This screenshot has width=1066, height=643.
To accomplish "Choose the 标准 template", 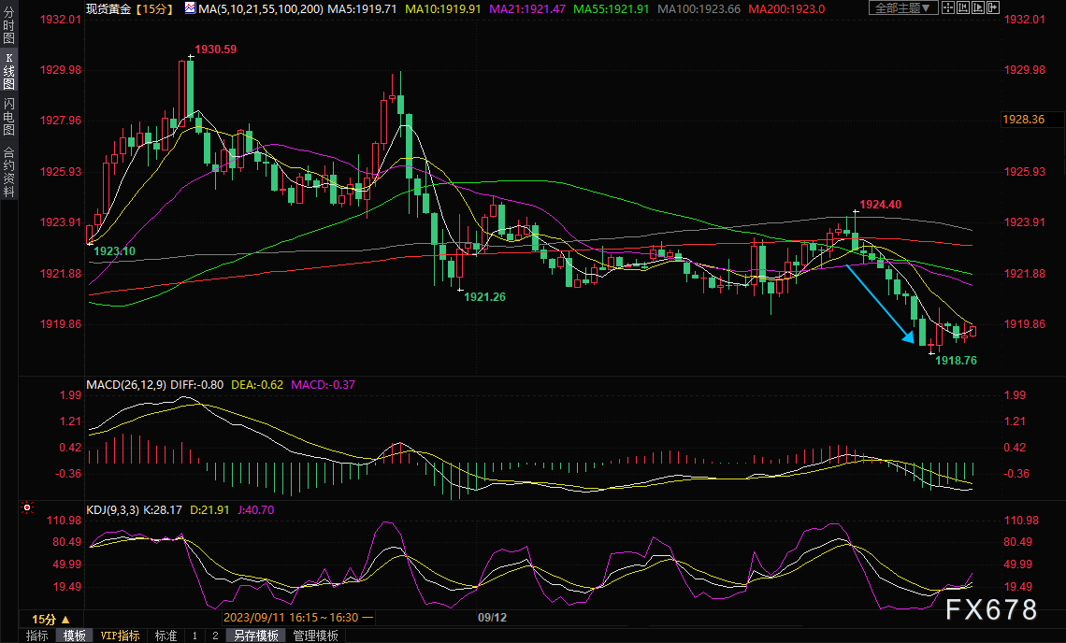I will [x=166, y=636].
